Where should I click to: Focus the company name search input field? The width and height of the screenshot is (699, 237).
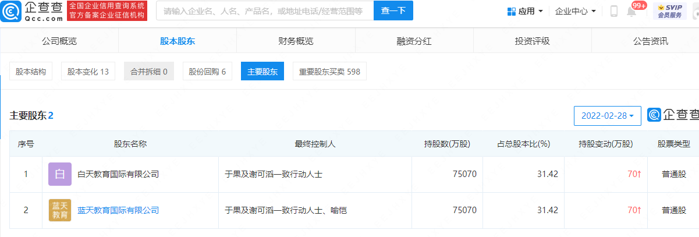265,10
